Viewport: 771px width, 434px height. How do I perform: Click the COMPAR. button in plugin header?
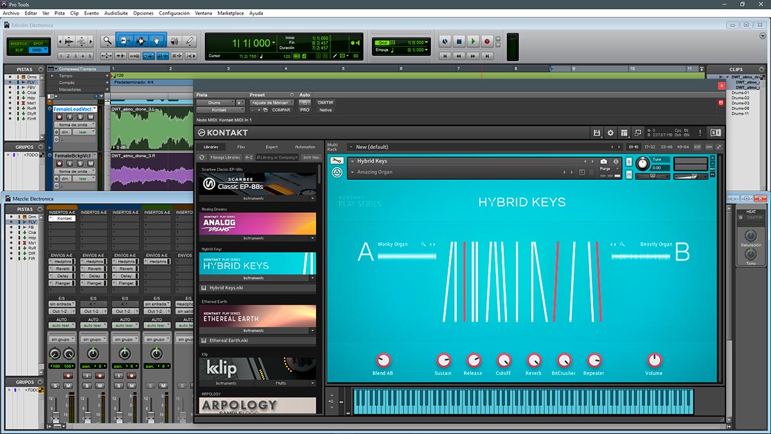(281, 110)
